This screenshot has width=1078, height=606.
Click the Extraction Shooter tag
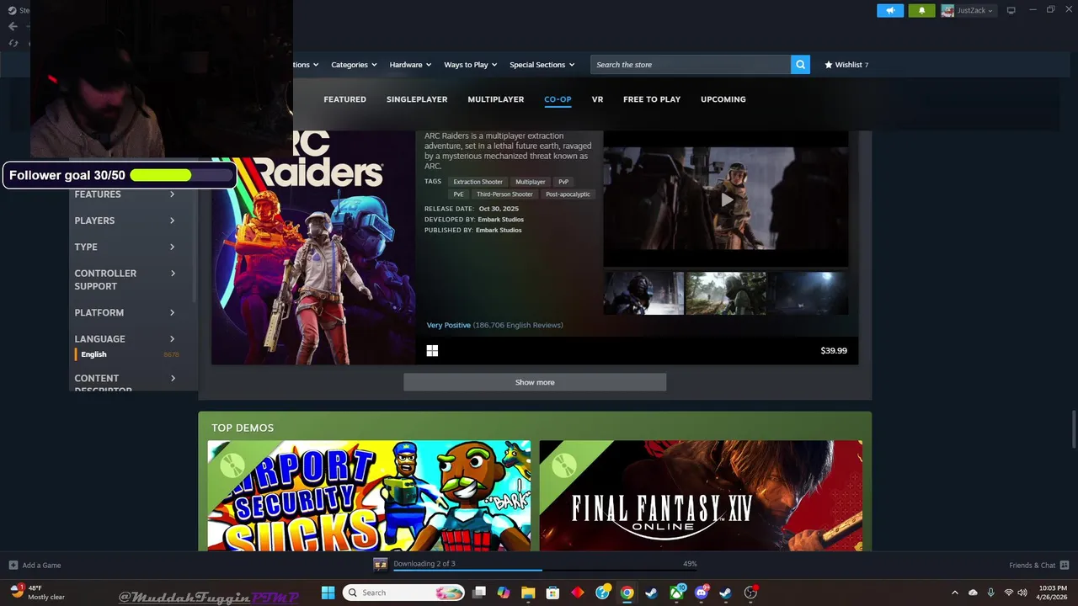[x=478, y=182]
